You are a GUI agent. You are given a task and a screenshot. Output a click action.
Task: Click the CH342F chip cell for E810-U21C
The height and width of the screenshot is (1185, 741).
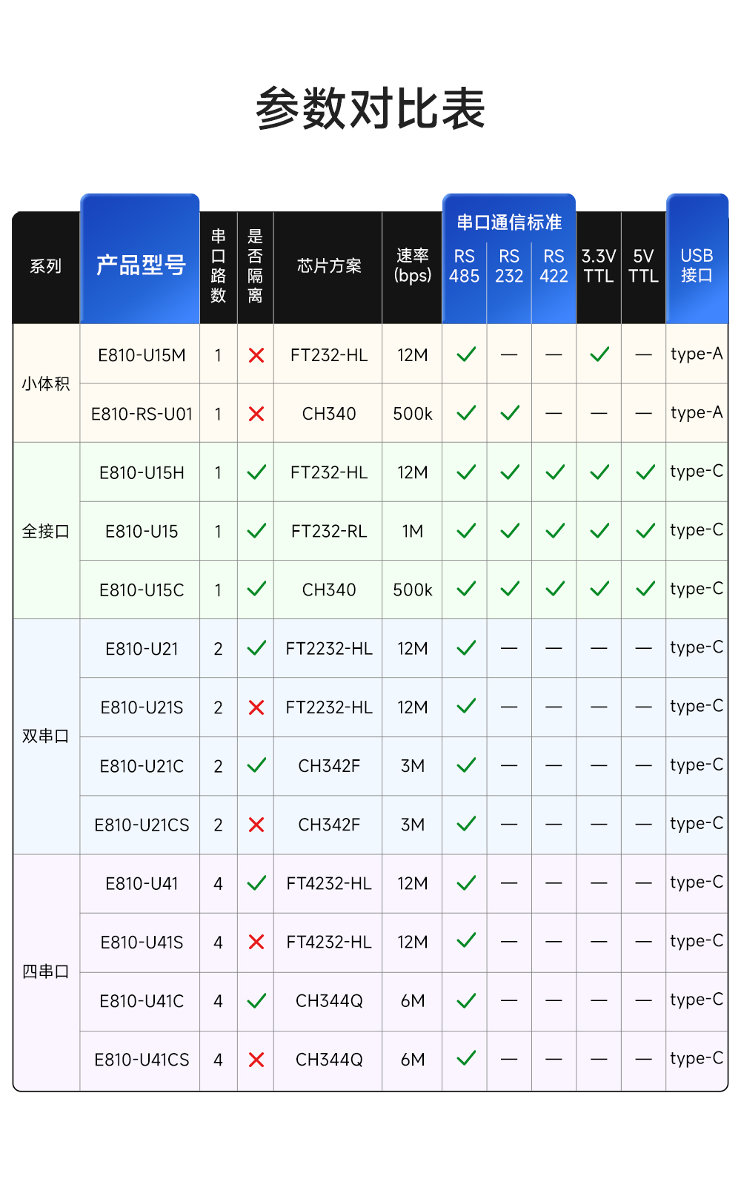[x=329, y=766]
